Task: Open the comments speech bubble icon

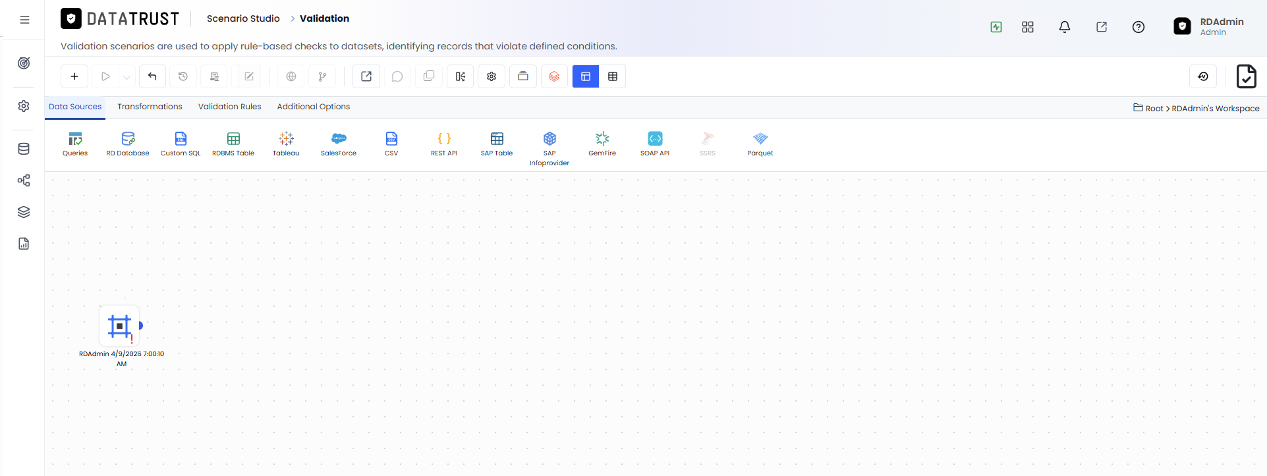Action: click(397, 76)
